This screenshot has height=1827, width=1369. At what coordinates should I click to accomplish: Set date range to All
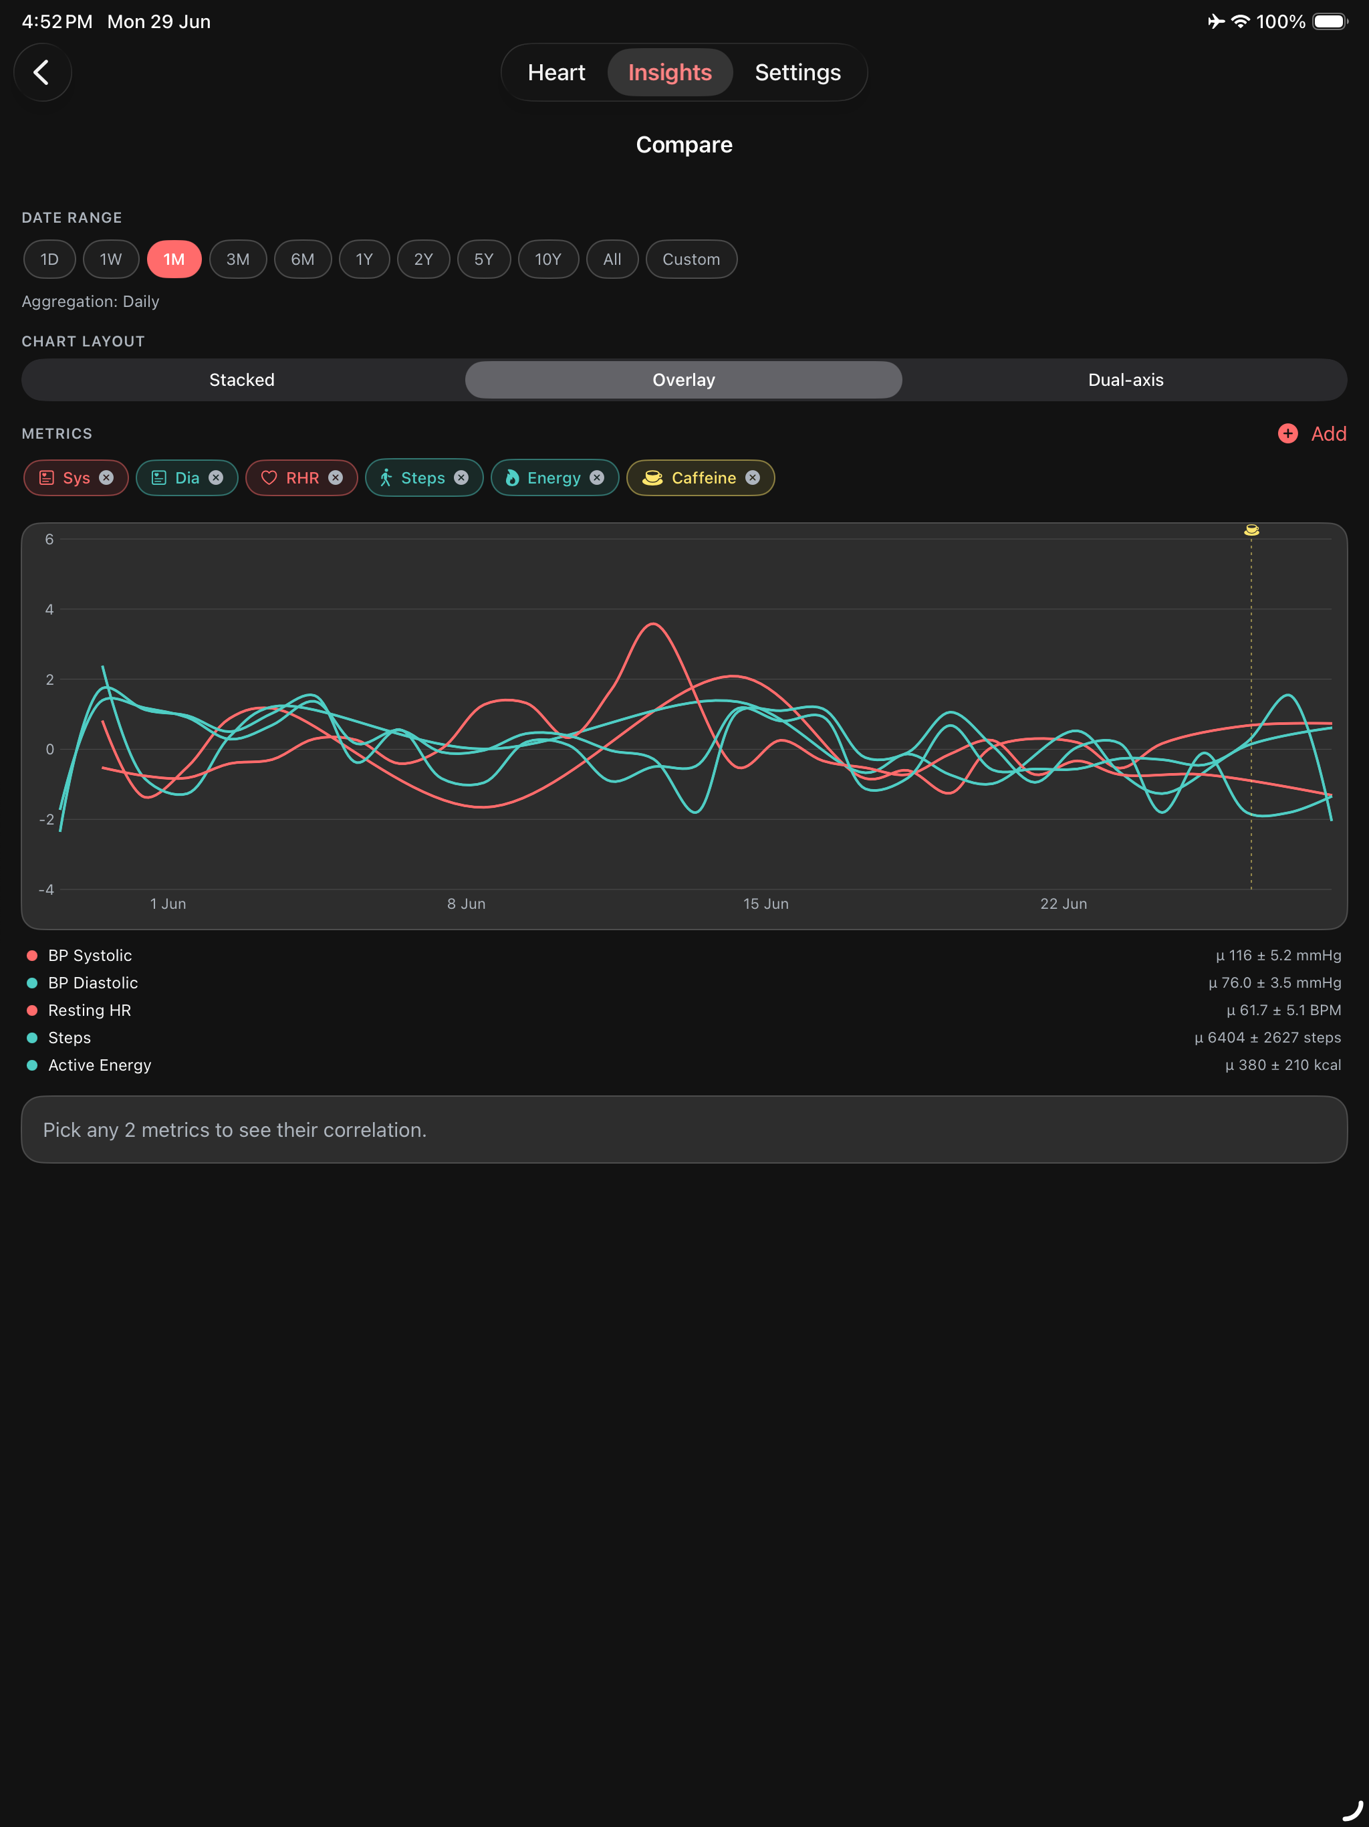click(612, 259)
